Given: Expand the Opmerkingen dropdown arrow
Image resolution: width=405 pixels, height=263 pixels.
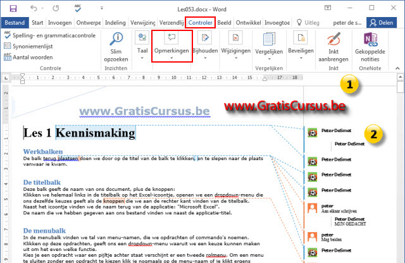Looking at the screenshot, I should tap(171, 58).
